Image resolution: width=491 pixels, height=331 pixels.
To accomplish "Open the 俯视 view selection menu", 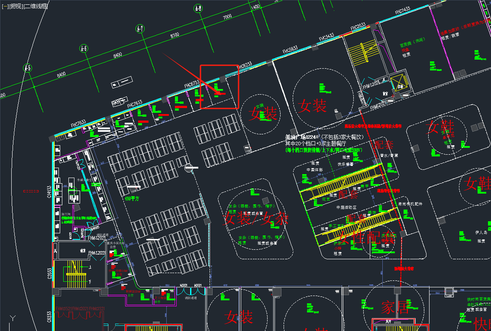I will click(16, 6).
